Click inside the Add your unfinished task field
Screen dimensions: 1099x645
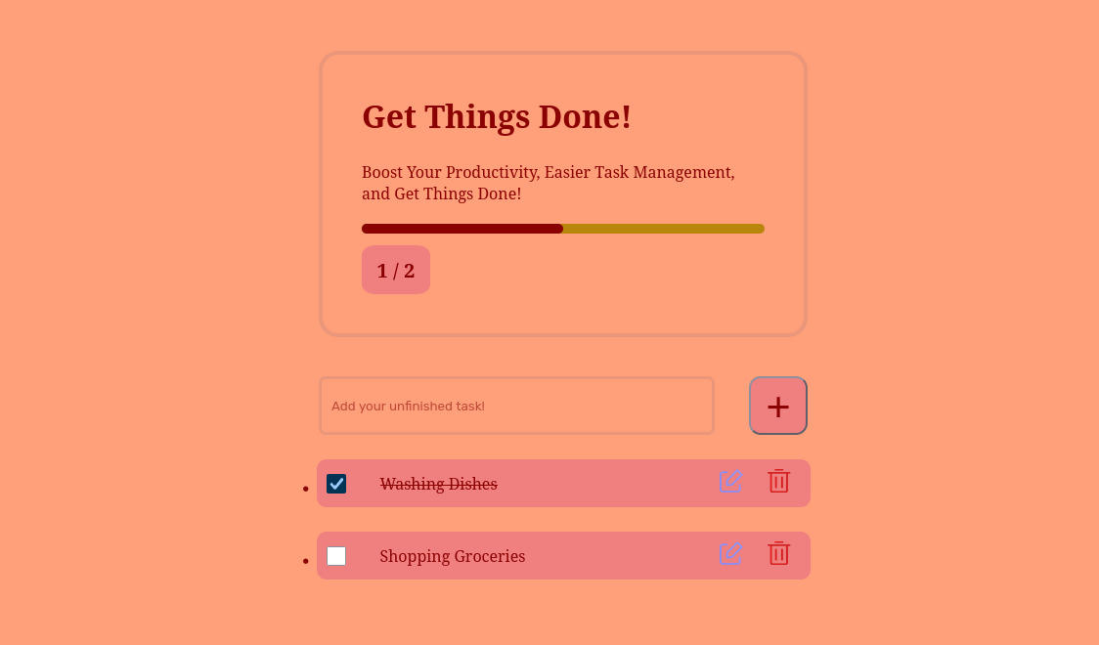coord(516,406)
